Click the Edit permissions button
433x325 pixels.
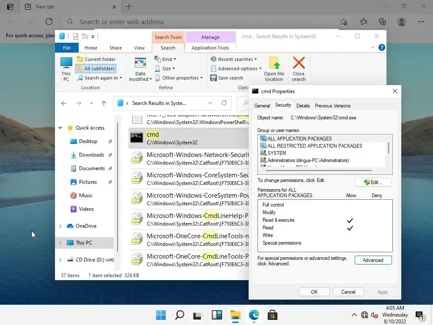click(373, 182)
